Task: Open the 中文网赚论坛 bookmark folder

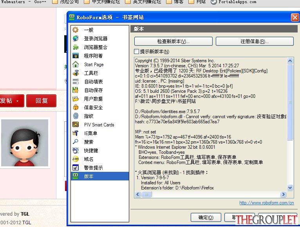Action: tap(102, 2)
